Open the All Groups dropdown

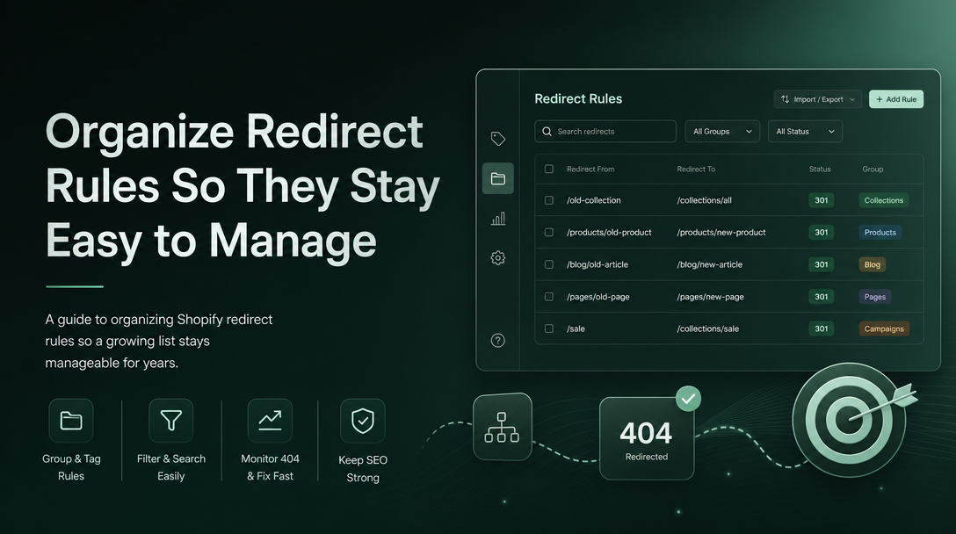[722, 131]
